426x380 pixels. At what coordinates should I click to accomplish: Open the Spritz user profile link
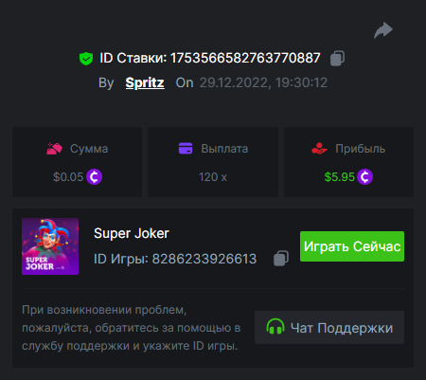tap(145, 82)
